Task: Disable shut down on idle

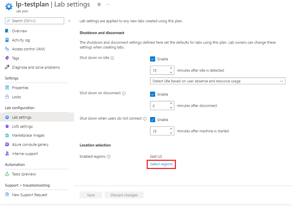Action: point(153,59)
